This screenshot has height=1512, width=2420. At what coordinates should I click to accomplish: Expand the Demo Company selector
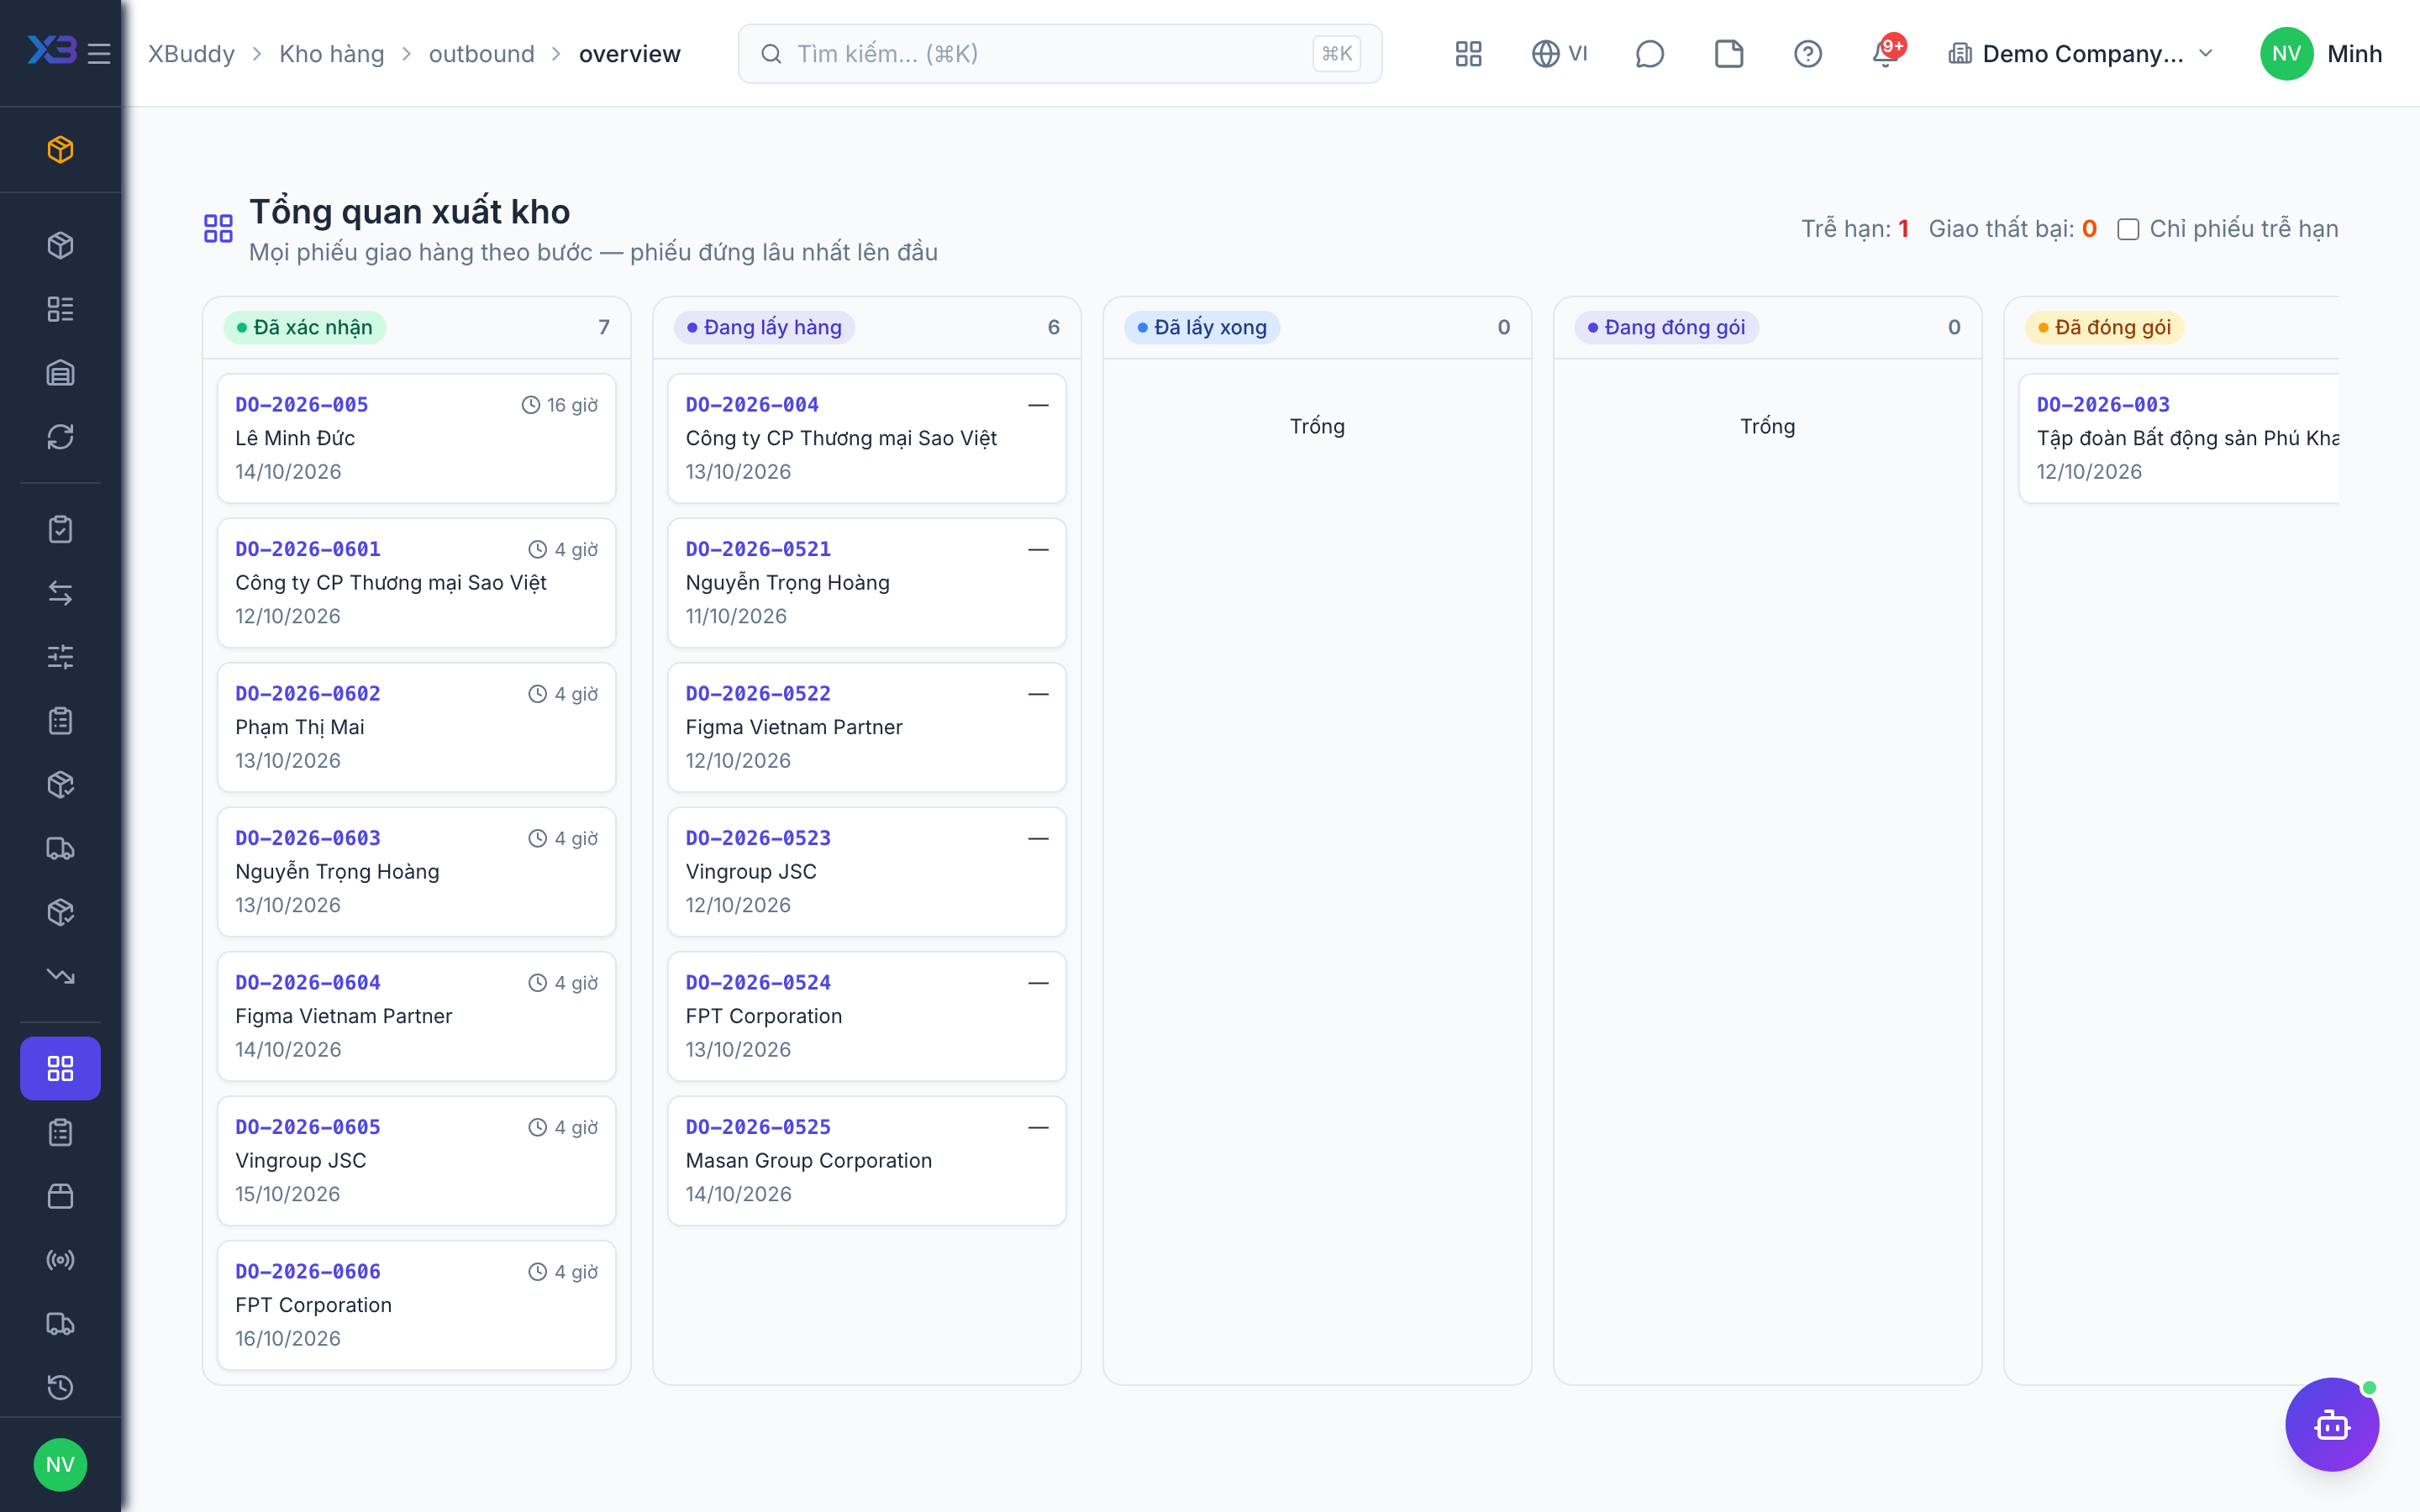pyautogui.click(x=2080, y=54)
